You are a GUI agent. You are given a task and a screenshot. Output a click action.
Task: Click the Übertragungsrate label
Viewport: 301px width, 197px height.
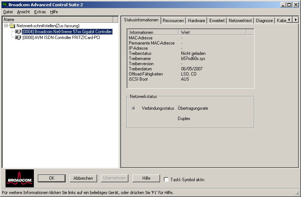[193, 108]
